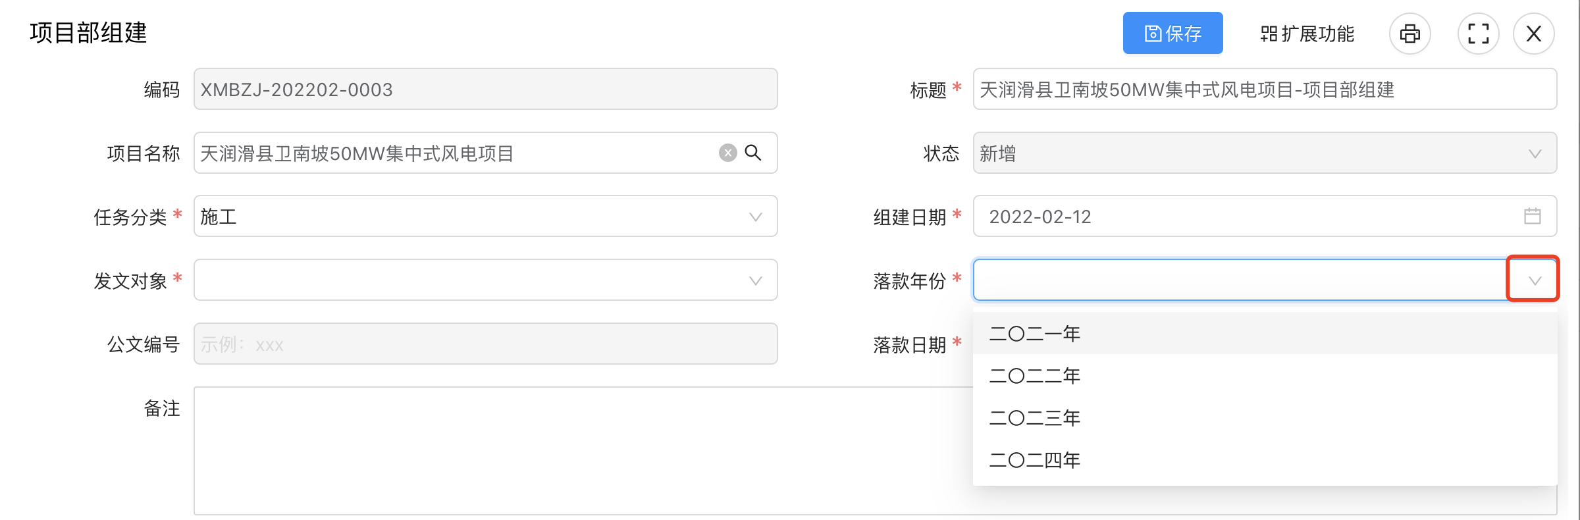Select 二〇二四年 from the year list
This screenshot has width=1580, height=520.
1265,460
